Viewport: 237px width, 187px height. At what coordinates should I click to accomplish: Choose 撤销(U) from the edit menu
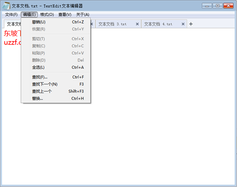(39, 22)
